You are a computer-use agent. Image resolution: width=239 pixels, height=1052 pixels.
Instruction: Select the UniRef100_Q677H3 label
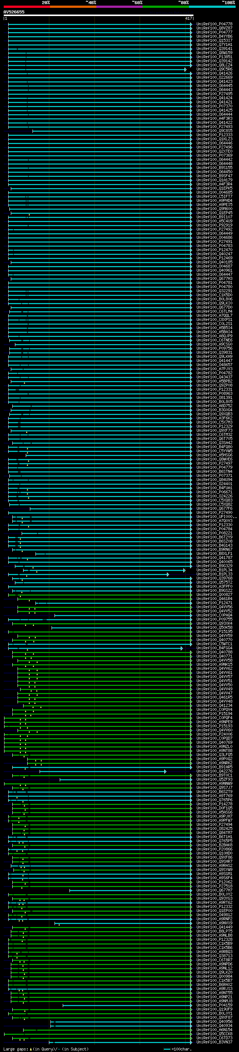coord(214,278)
